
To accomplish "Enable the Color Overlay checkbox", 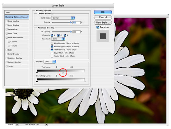I will tap(7, 54).
